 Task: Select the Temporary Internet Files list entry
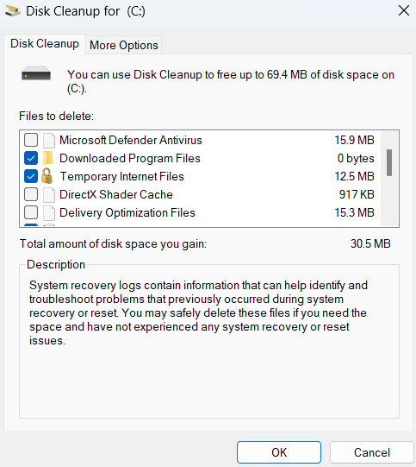(x=199, y=176)
